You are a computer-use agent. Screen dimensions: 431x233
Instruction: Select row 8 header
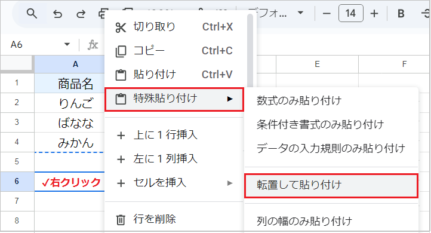coord(17,220)
